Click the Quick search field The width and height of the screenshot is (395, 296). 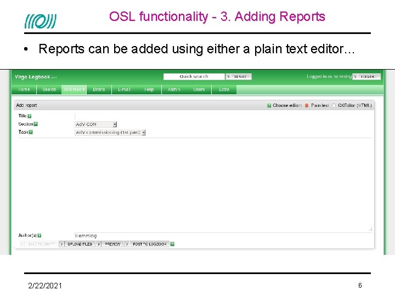(194, 77)
